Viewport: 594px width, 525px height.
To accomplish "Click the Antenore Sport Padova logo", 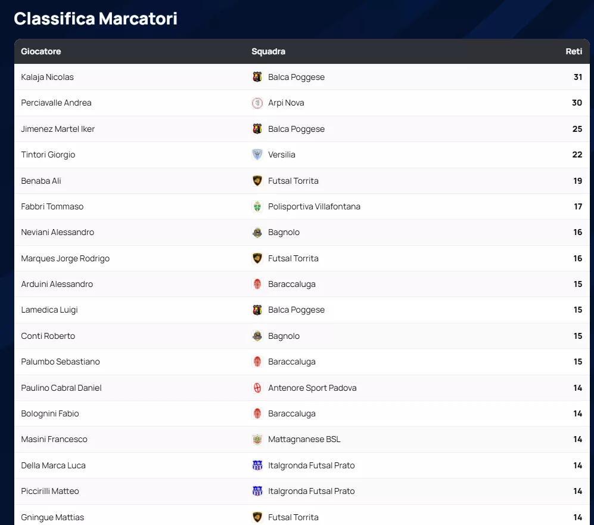I will 257,388.
